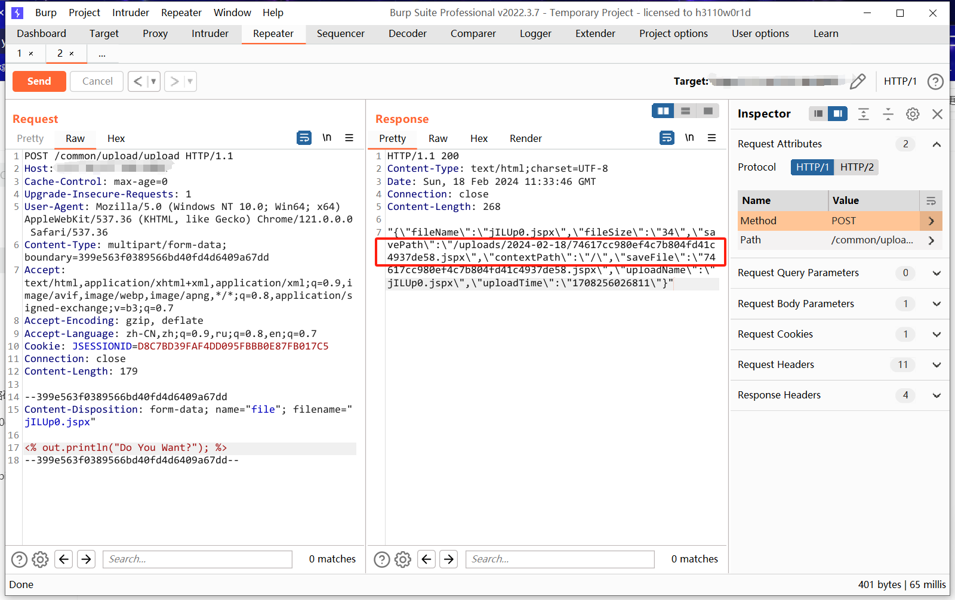Open User options tab
This screenshot has width=955, height=600.
tap(760, 33)
